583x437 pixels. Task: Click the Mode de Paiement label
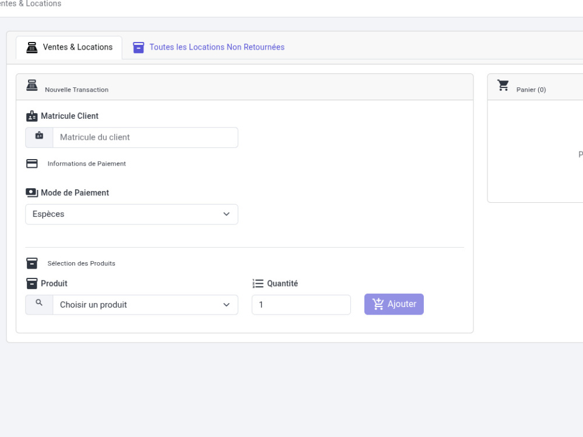75,193
